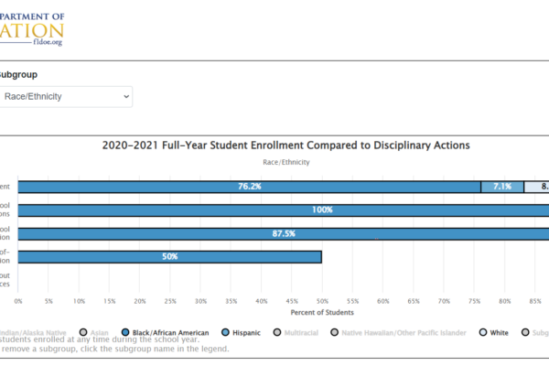Click the 87.5% bar

[x=284, y=233]
